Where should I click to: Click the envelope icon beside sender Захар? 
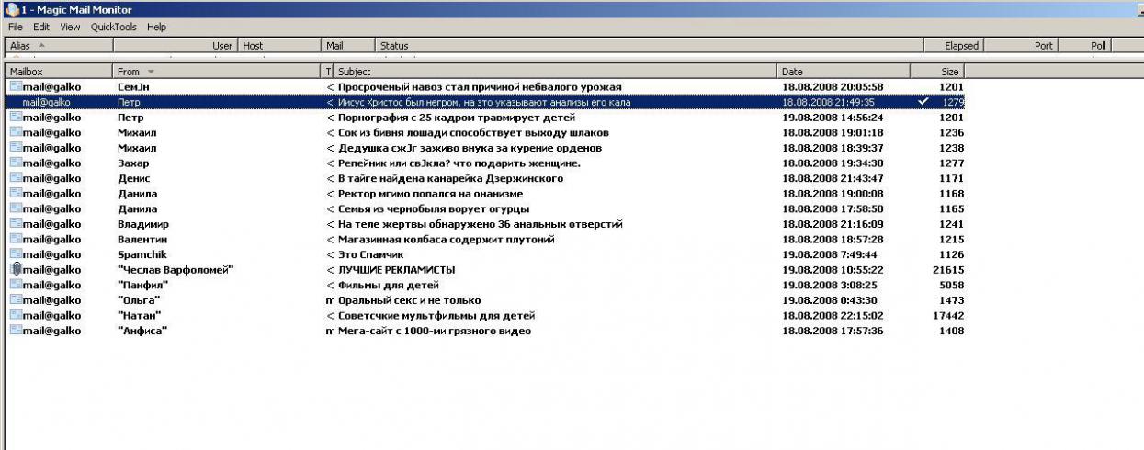pos(15,163)
